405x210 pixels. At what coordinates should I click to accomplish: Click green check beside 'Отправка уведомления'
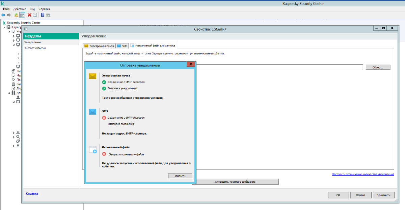coord(104,88)
